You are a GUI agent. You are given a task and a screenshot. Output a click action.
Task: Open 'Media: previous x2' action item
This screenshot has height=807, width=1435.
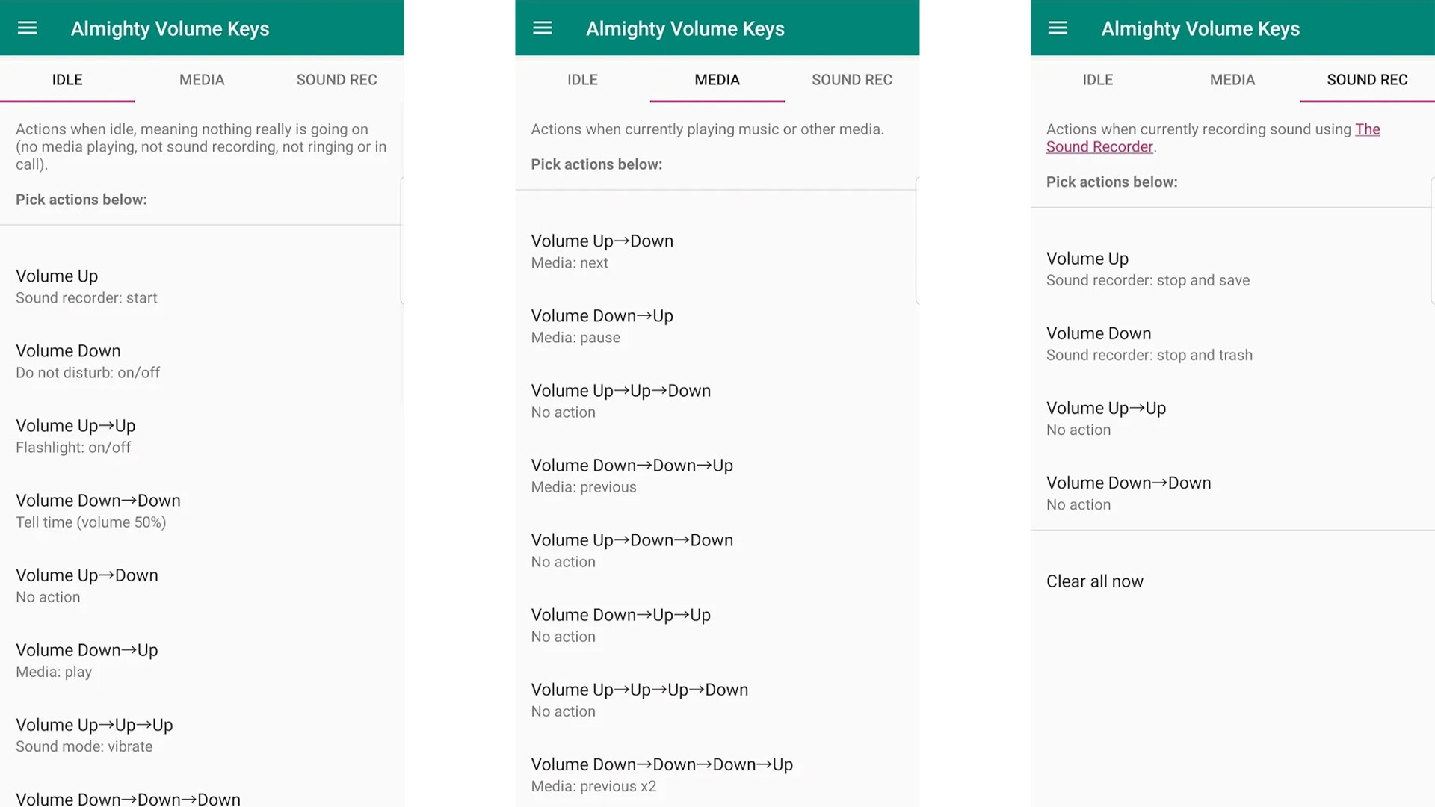click(x=661, y=774)
